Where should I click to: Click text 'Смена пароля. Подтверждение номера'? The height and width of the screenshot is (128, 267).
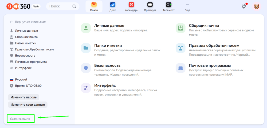[x=123, y=70]
